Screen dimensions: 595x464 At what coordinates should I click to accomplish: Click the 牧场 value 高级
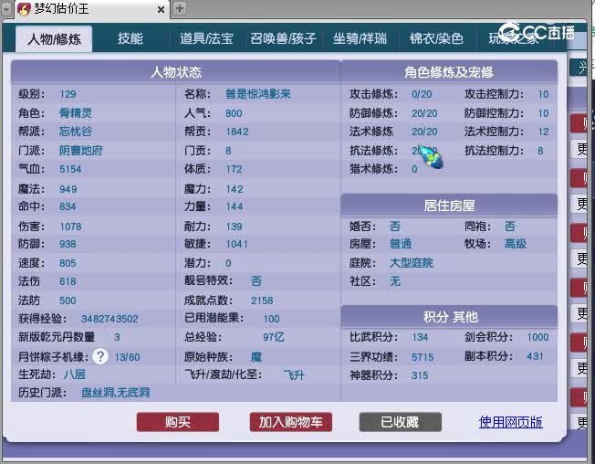click(516, 244)
